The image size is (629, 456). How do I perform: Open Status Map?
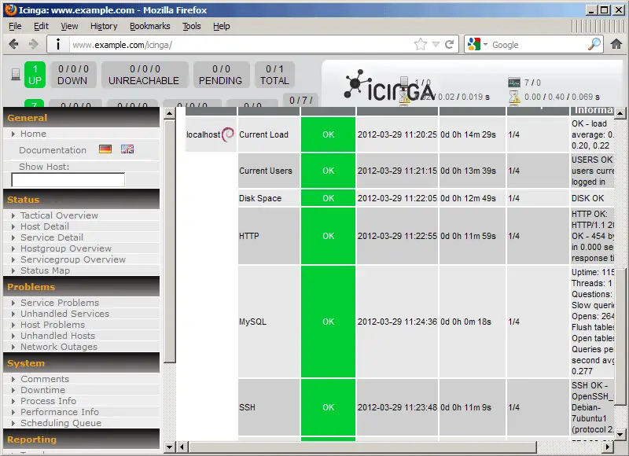[45, 270]
